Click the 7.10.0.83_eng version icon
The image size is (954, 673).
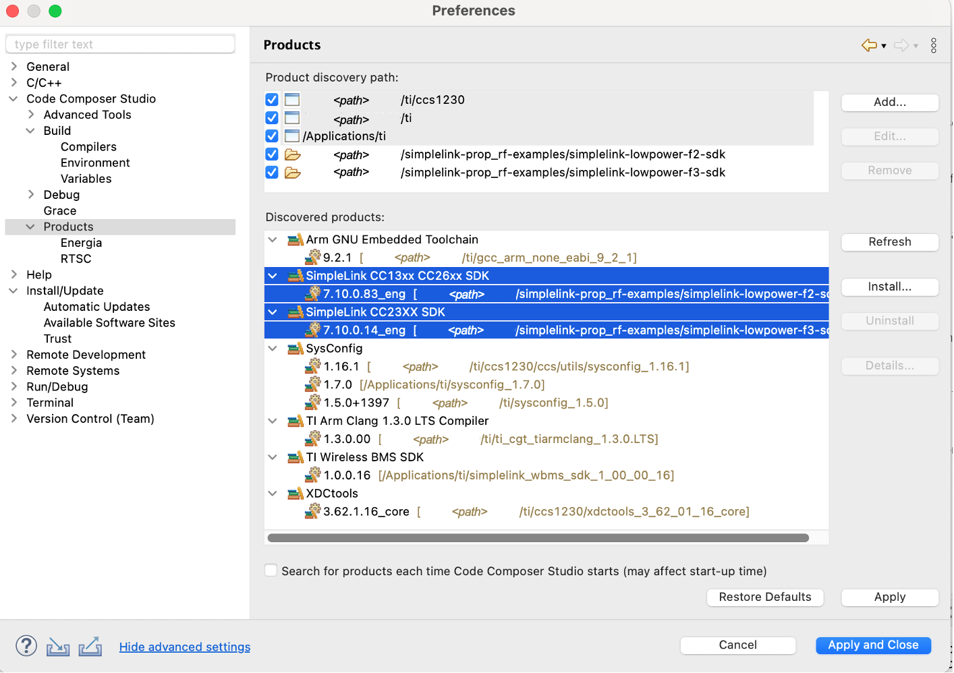(312, 293)
